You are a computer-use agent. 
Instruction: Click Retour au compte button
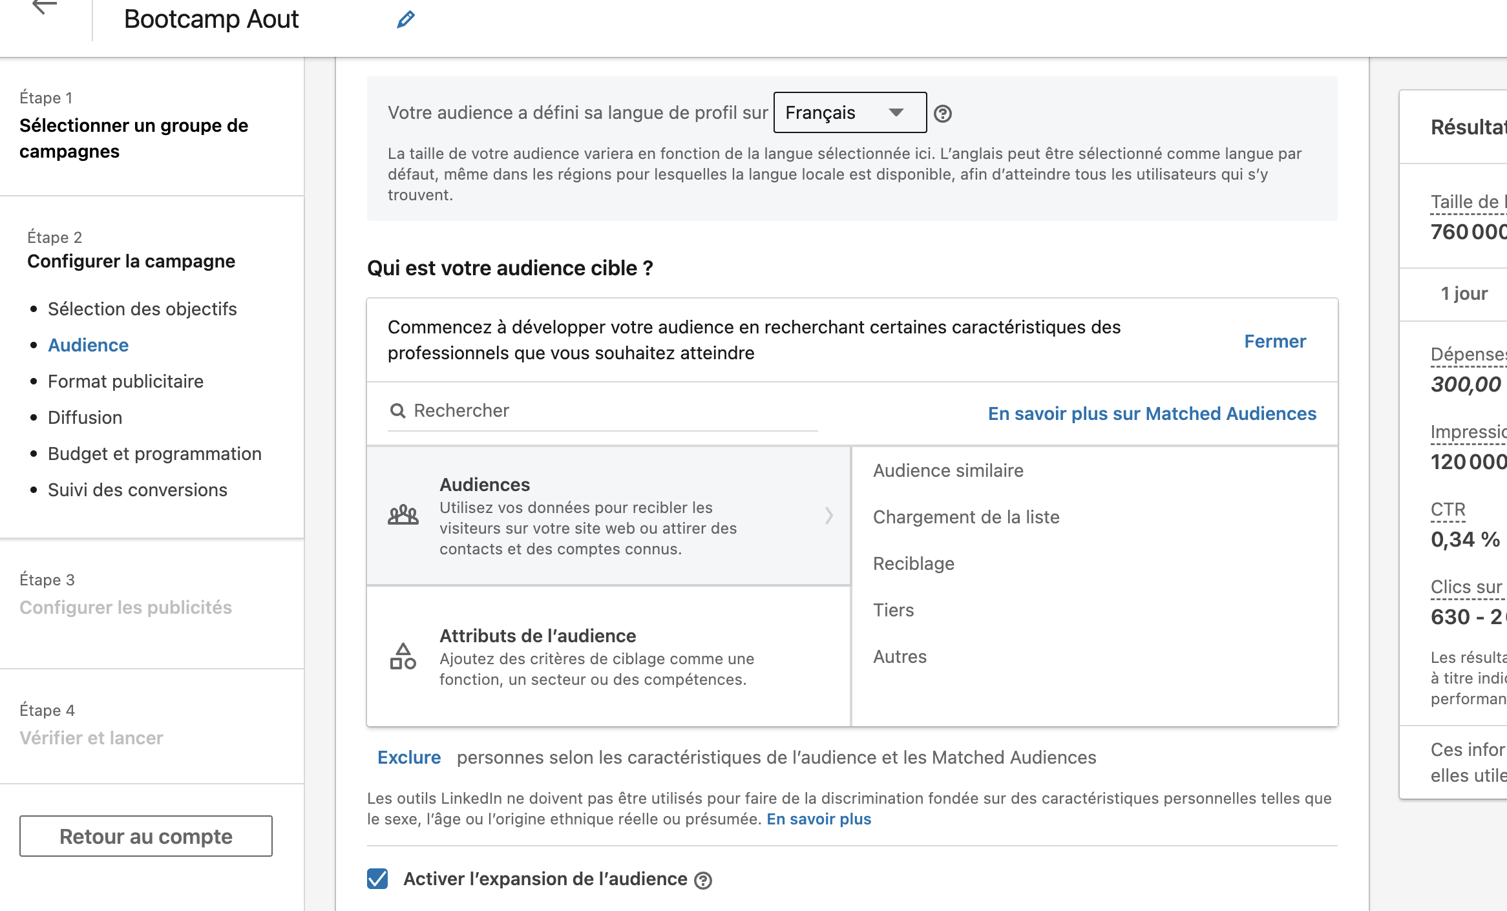145,835
